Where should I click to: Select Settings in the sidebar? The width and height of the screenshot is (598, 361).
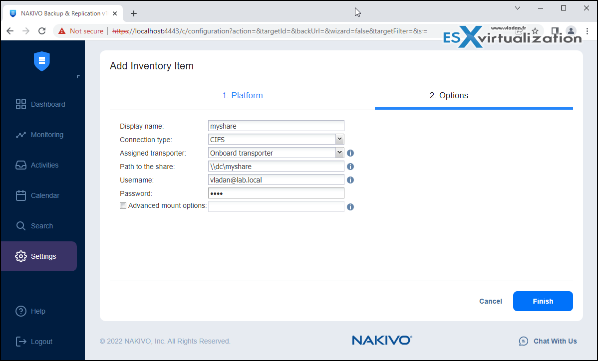coord(39,256)
